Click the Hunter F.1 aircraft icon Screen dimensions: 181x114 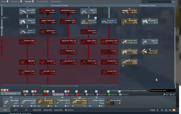pos(27,22)
